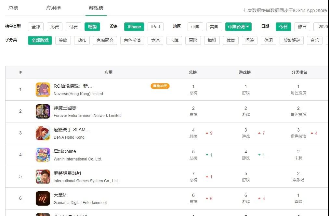Select 全部游戏 subcategory

point(40,40)
